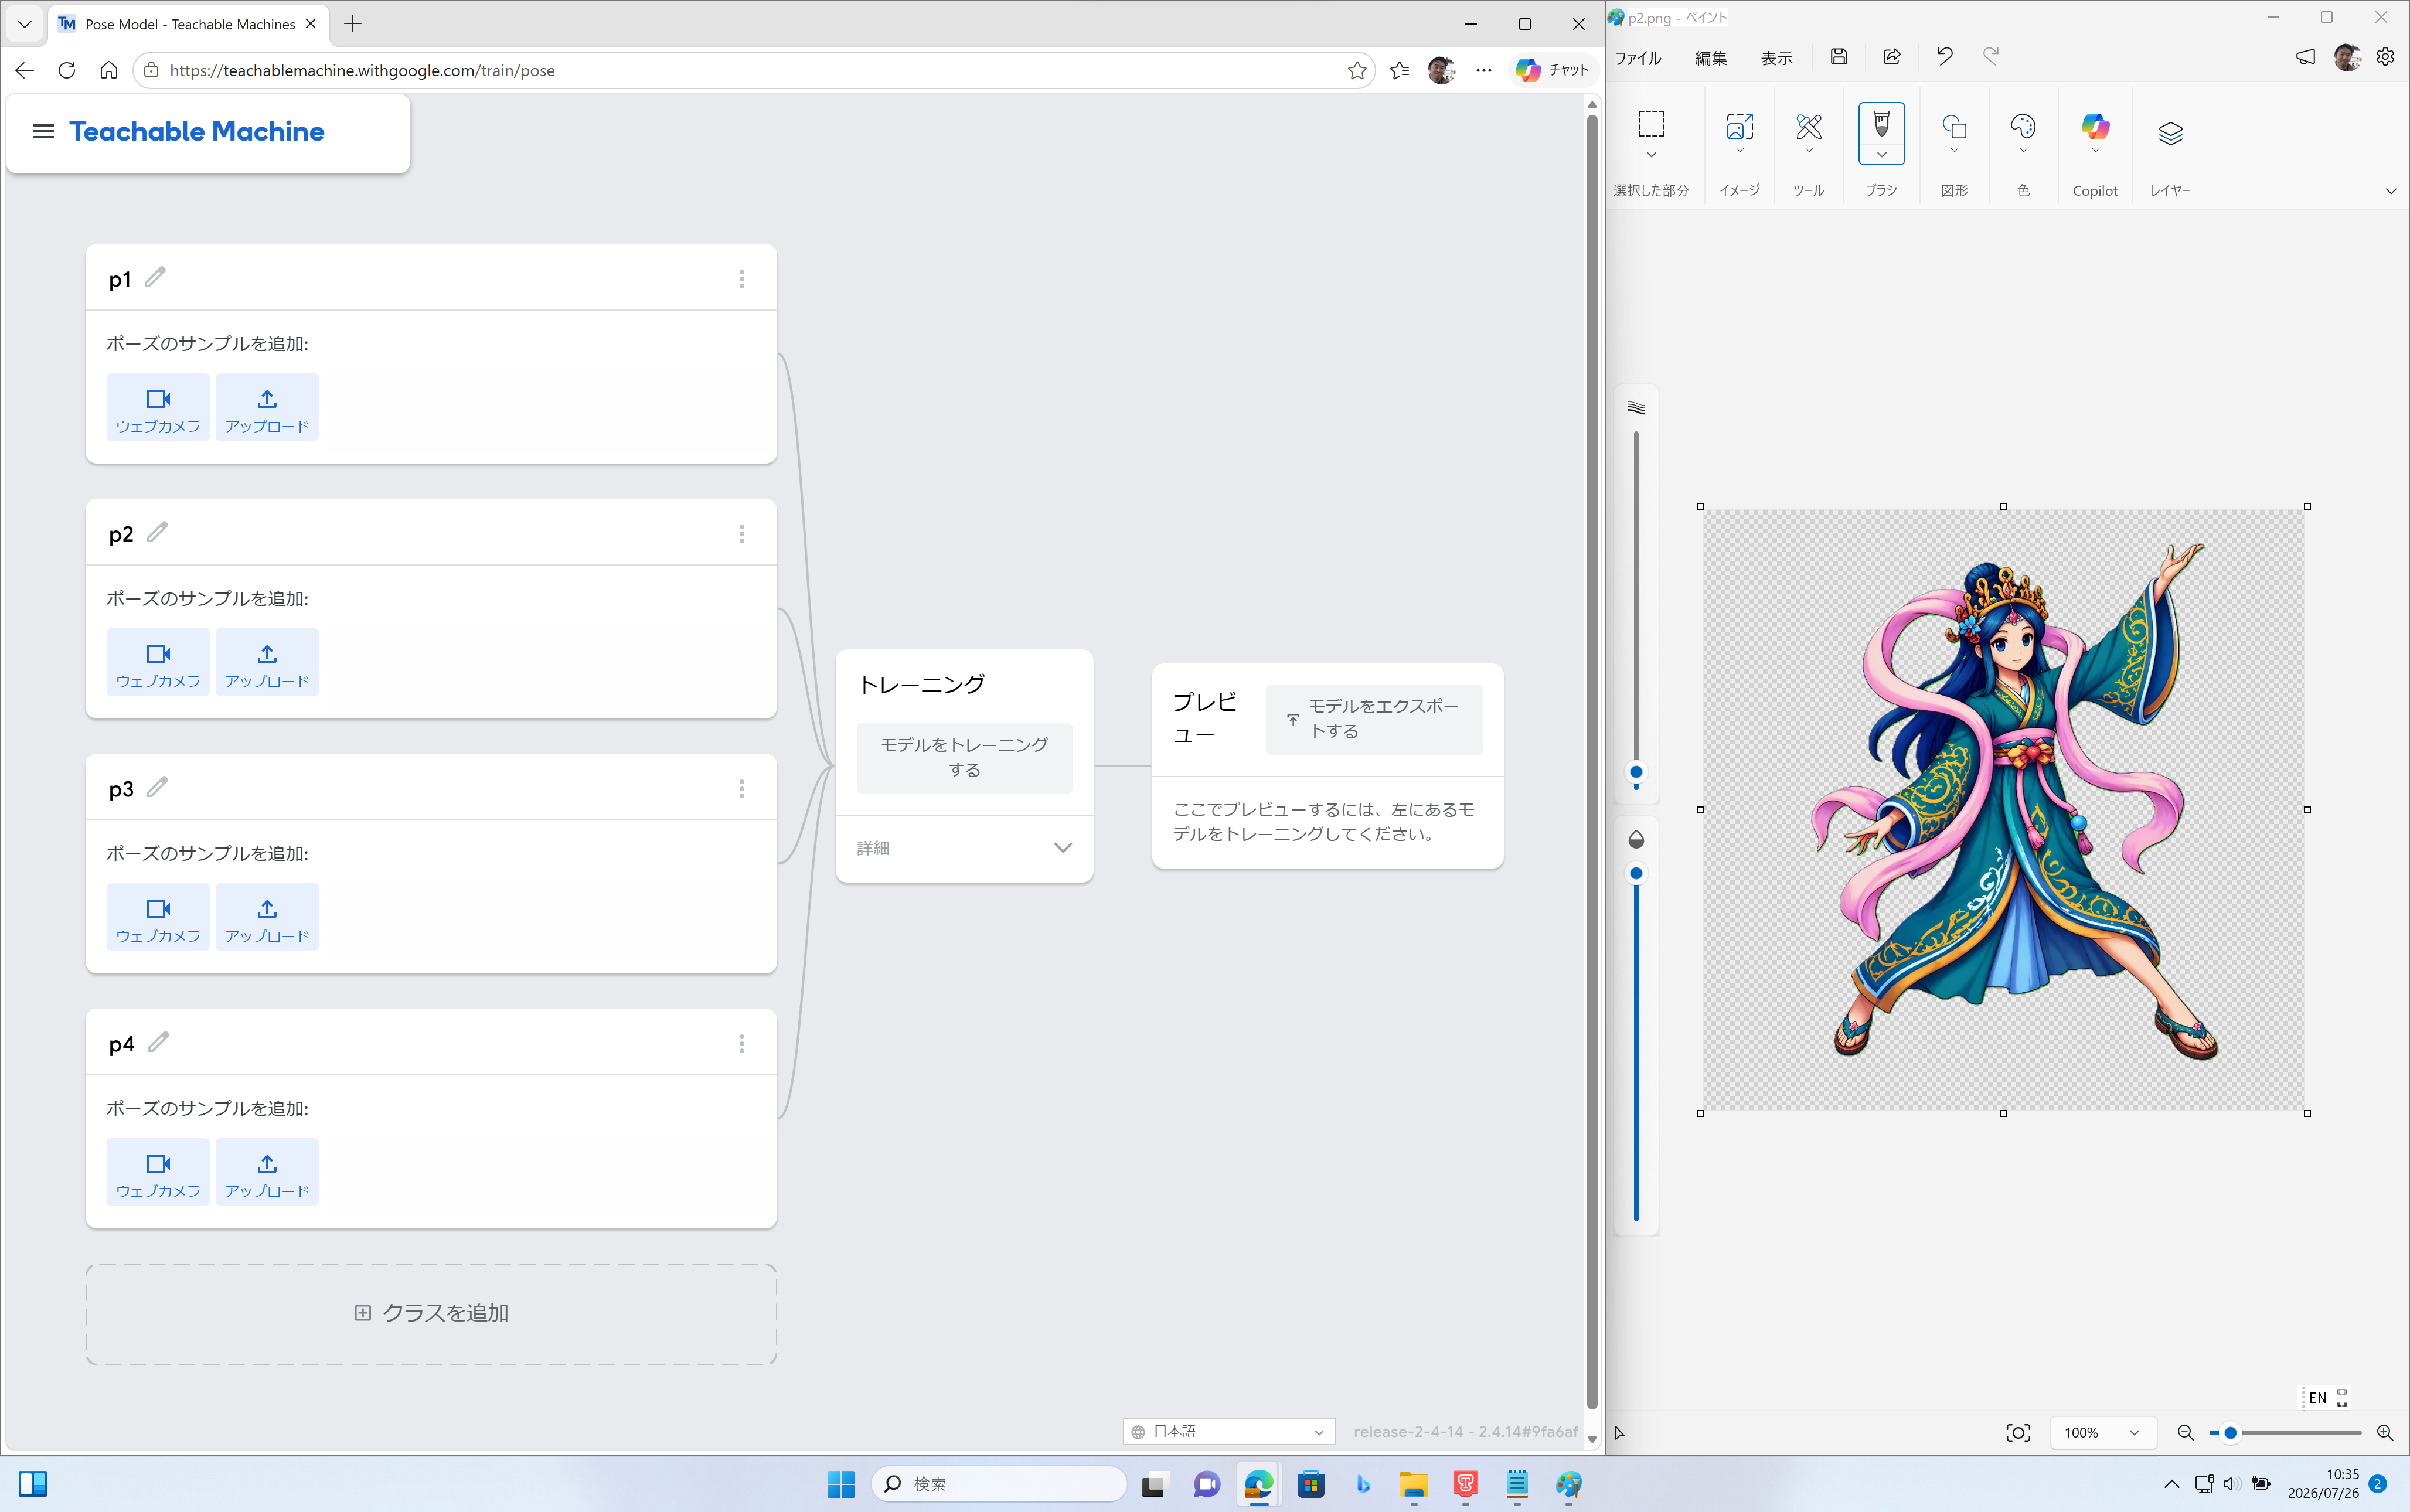Open a new browser tab

click(x=353, y=24)
